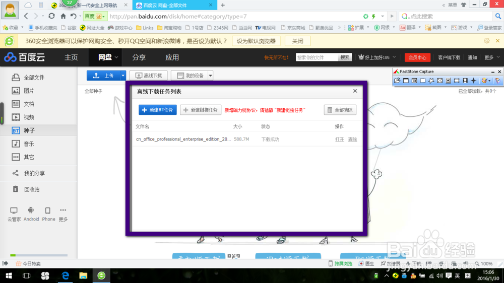Capture scrolling window in FastStone Capture
Screen dimensions: 504x283
point(448,81)
